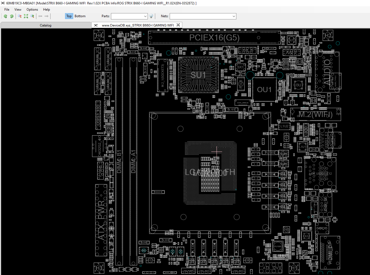The width and height of the screenshot is (370, 275).
Task: Select the PU1000 controller chip
Action: point(278,246)
